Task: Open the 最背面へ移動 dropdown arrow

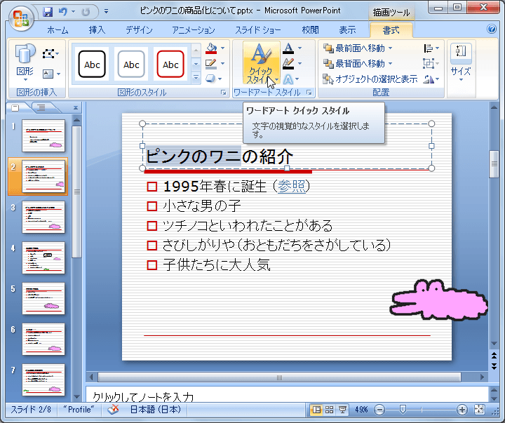Action: coord(391,63)
